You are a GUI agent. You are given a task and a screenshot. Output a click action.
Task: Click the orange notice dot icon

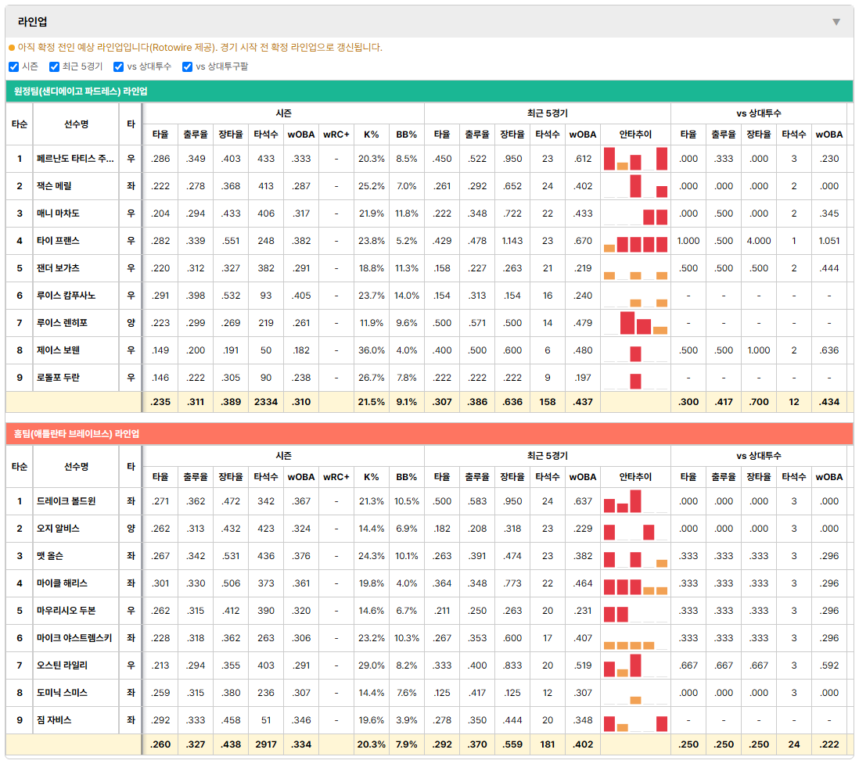click(12, 48)
